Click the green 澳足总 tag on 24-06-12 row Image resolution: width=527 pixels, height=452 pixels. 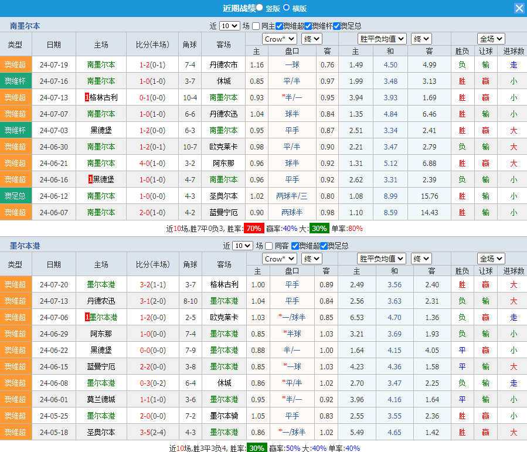coord(16,196)
